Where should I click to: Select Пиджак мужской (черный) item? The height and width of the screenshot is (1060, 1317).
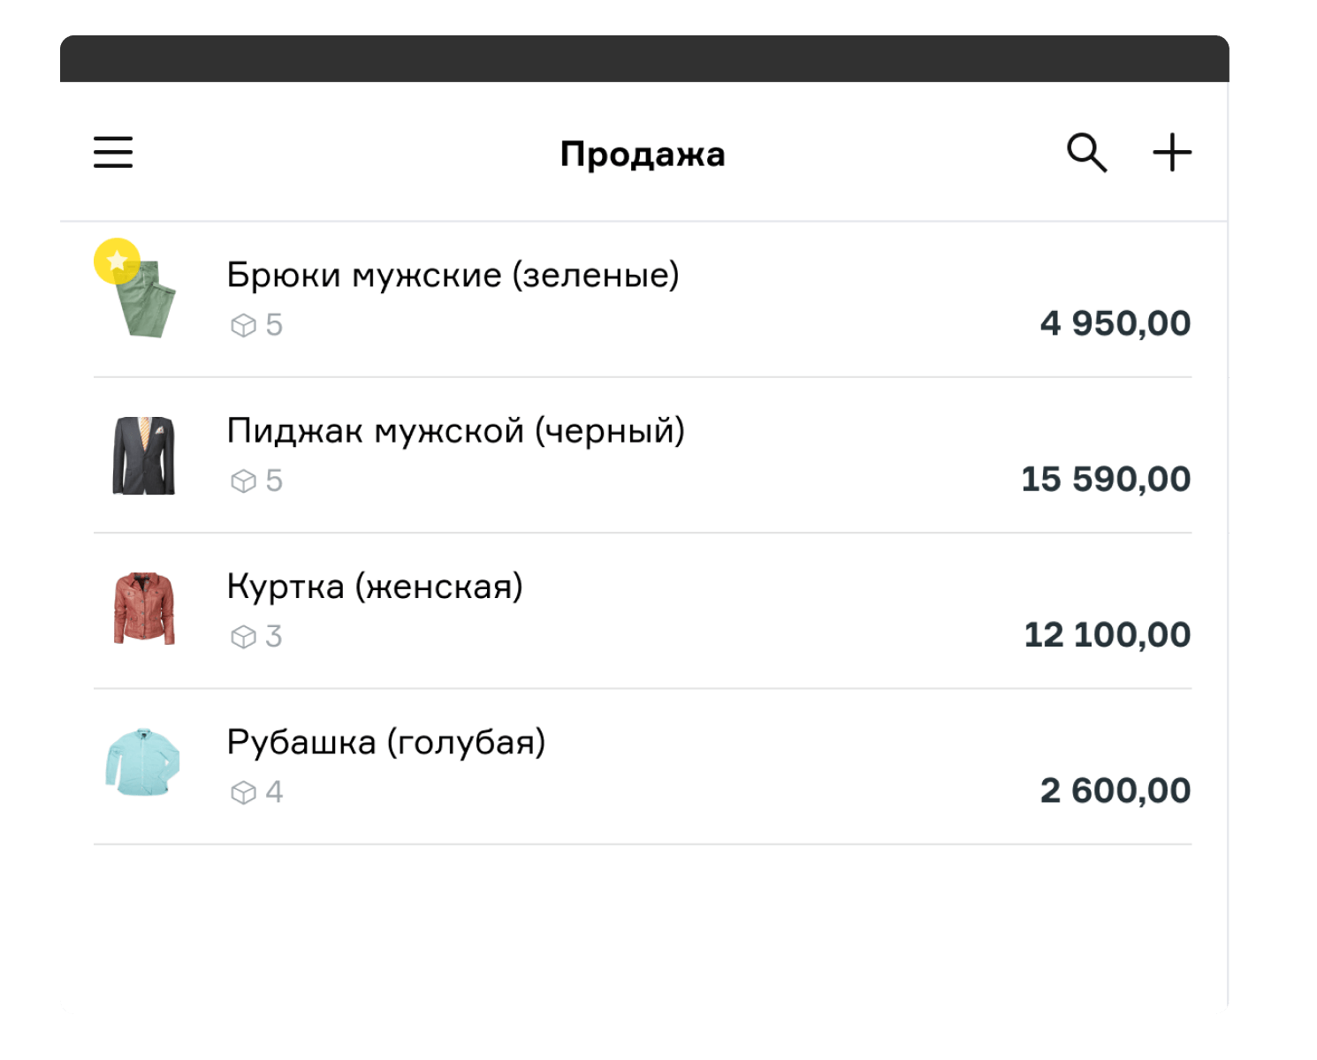point(455,431)
